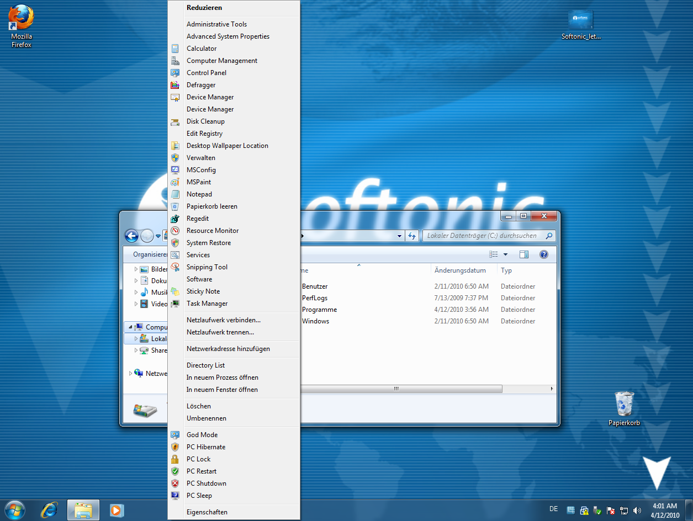Launch Internet Explorer from taskbar
693x521 pixels.
[49, 510]
